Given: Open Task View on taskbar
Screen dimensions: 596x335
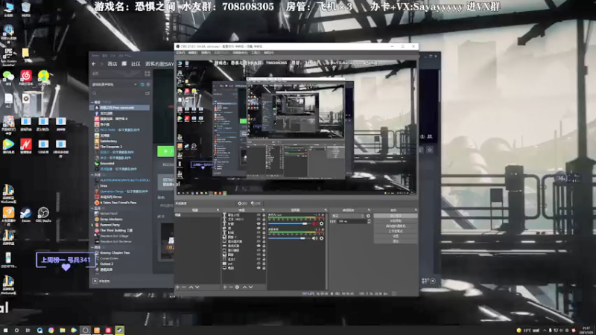Looking at the screenshot, I should pyautogui.click(x=28, y=330).
